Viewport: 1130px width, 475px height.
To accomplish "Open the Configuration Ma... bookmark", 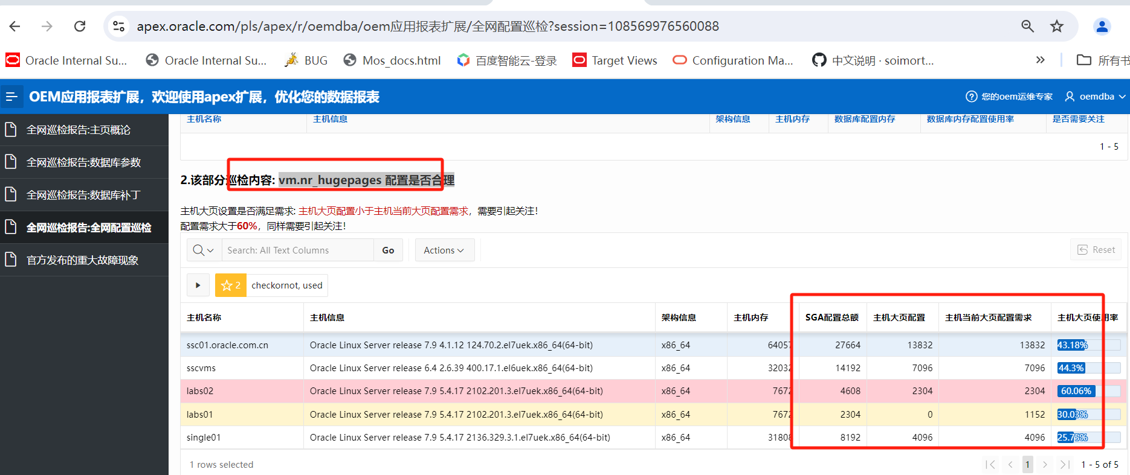I will [x=733, y=60].
